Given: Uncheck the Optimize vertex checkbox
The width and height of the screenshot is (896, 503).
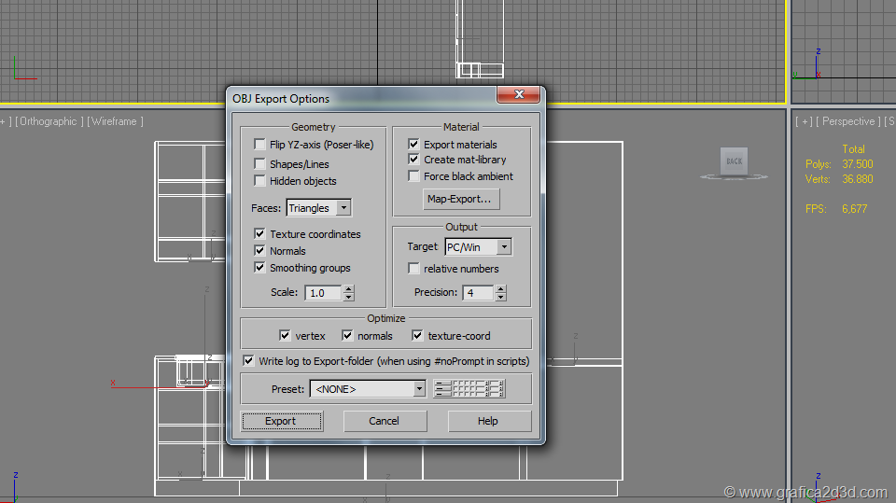Looking at the screenshot, I should [285, 336].
